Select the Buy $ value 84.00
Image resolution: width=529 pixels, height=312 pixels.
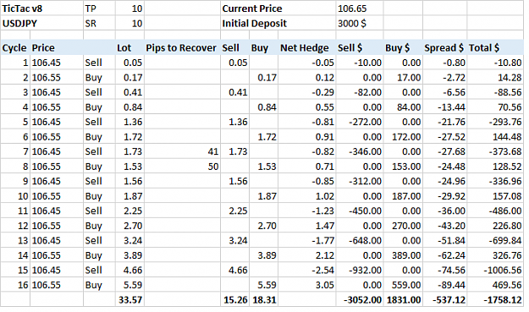point(403,107)
